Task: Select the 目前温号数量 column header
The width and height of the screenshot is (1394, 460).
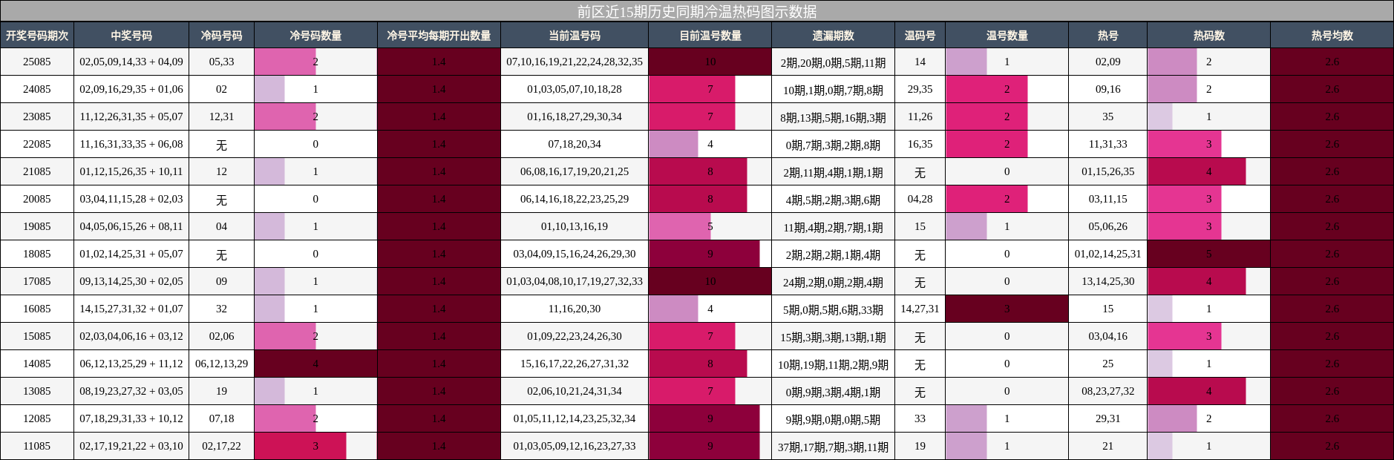Action: pos(710,36)
